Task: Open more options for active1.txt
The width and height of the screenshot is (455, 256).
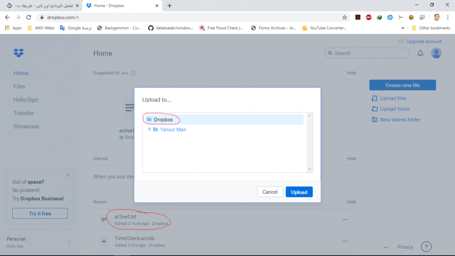Action: coord(345,220)
